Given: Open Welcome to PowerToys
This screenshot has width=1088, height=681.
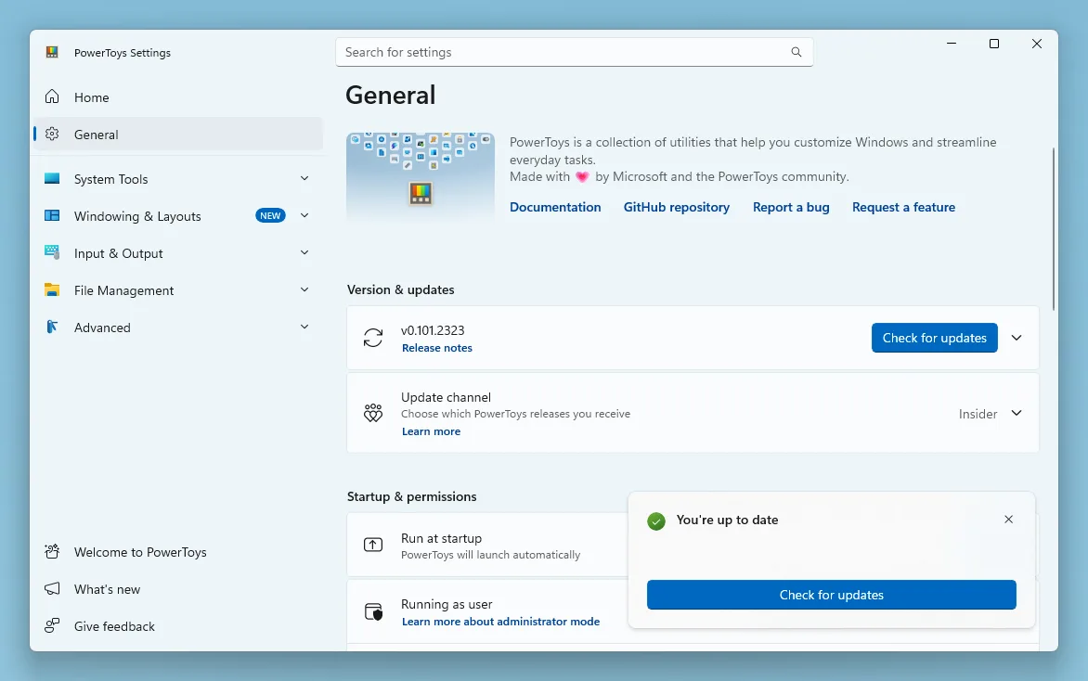Looking at the screenshot, I should pyautogui.click(x=177, y=552).
